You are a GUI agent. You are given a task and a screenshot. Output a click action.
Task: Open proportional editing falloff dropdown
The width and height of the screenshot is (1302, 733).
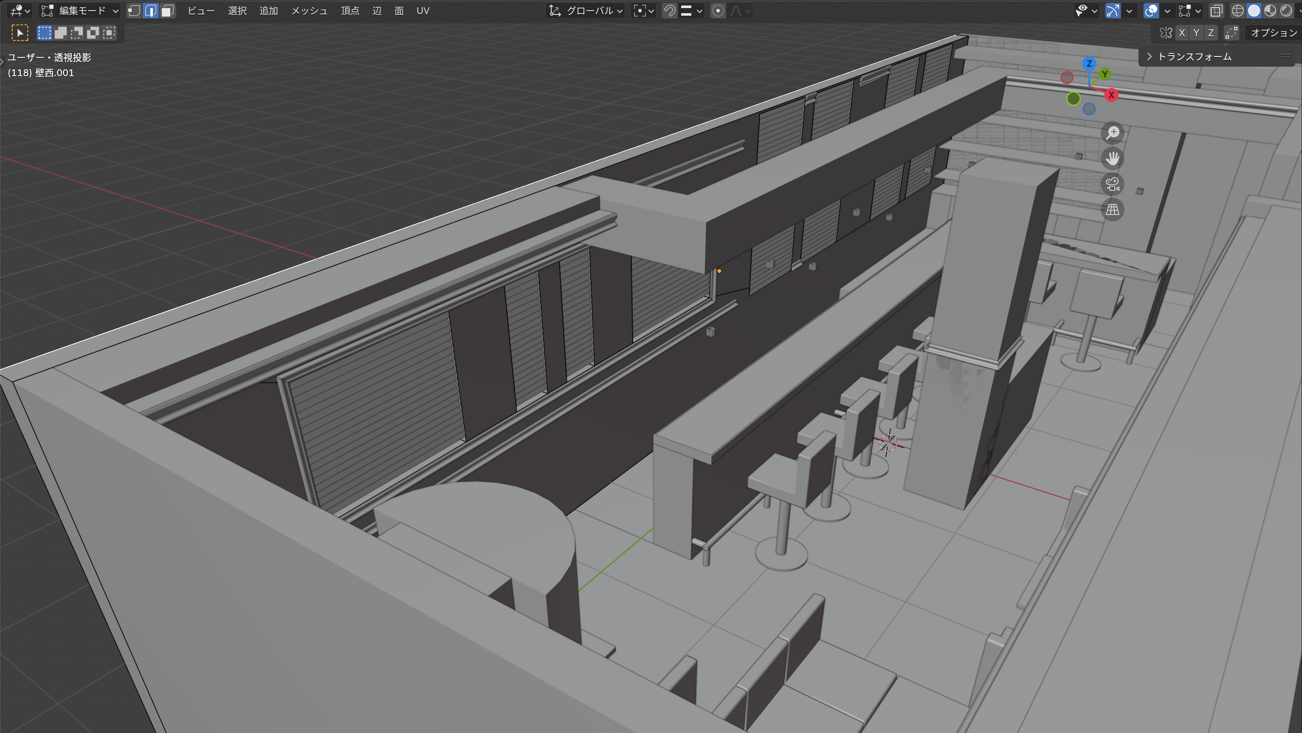(x=741, y=11)
